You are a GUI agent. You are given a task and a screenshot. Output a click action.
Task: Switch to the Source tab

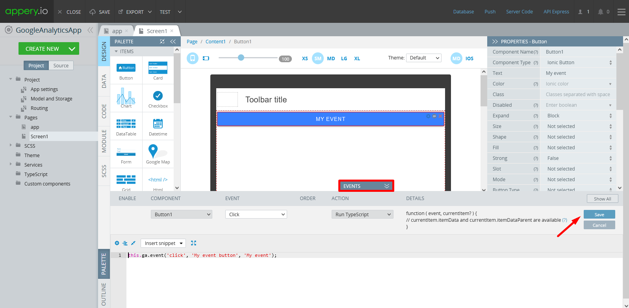pyautogui.click(x=61, y=65)
